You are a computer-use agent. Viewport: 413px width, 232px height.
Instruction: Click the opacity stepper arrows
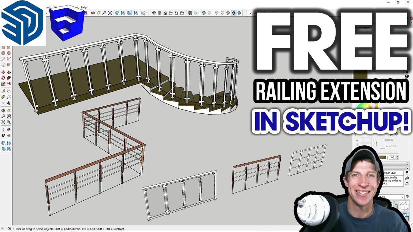(397, 157)
